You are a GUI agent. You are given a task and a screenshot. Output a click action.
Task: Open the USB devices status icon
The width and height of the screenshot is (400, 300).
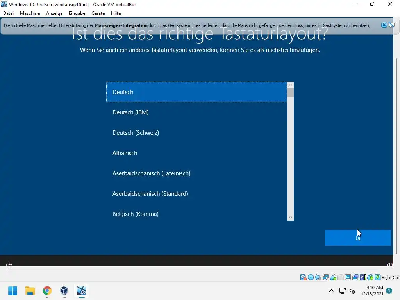click(x=333, y=277)
